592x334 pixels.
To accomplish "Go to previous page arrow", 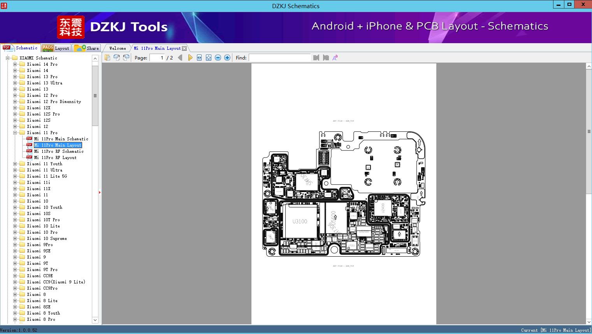I will (180, 58).
